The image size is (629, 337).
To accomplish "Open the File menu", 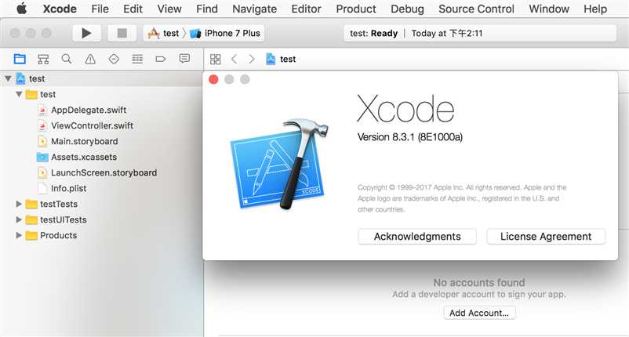I will (x=100, y=9).
